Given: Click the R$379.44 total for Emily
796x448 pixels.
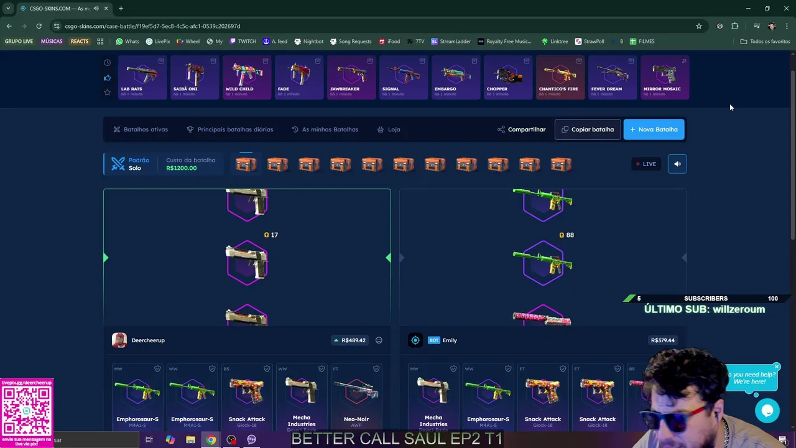Looking at the screenshot, I should pos(663,340).
